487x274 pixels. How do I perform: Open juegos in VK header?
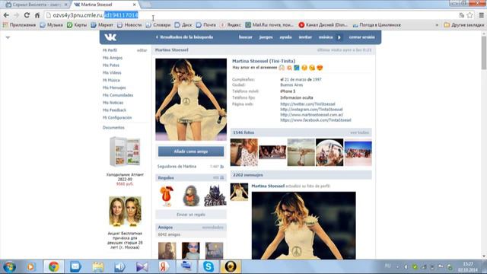point(266,37)
